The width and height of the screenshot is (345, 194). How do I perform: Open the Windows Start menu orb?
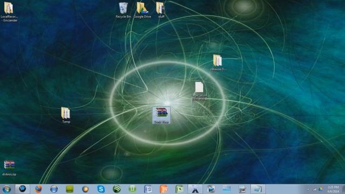(6, 189)
